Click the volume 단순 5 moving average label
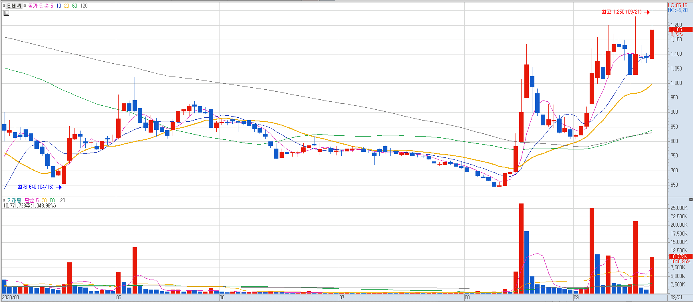This screenshot has height=302, width=693. [32, 200]
